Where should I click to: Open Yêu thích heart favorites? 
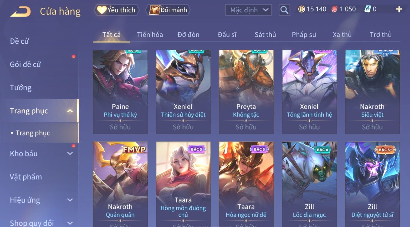pos(116,10)
